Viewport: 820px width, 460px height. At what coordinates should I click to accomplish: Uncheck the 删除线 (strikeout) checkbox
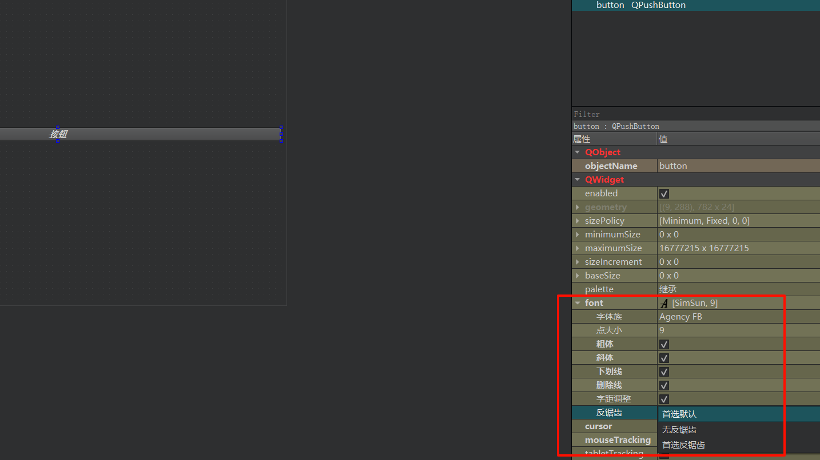click(x=664, y=385)
